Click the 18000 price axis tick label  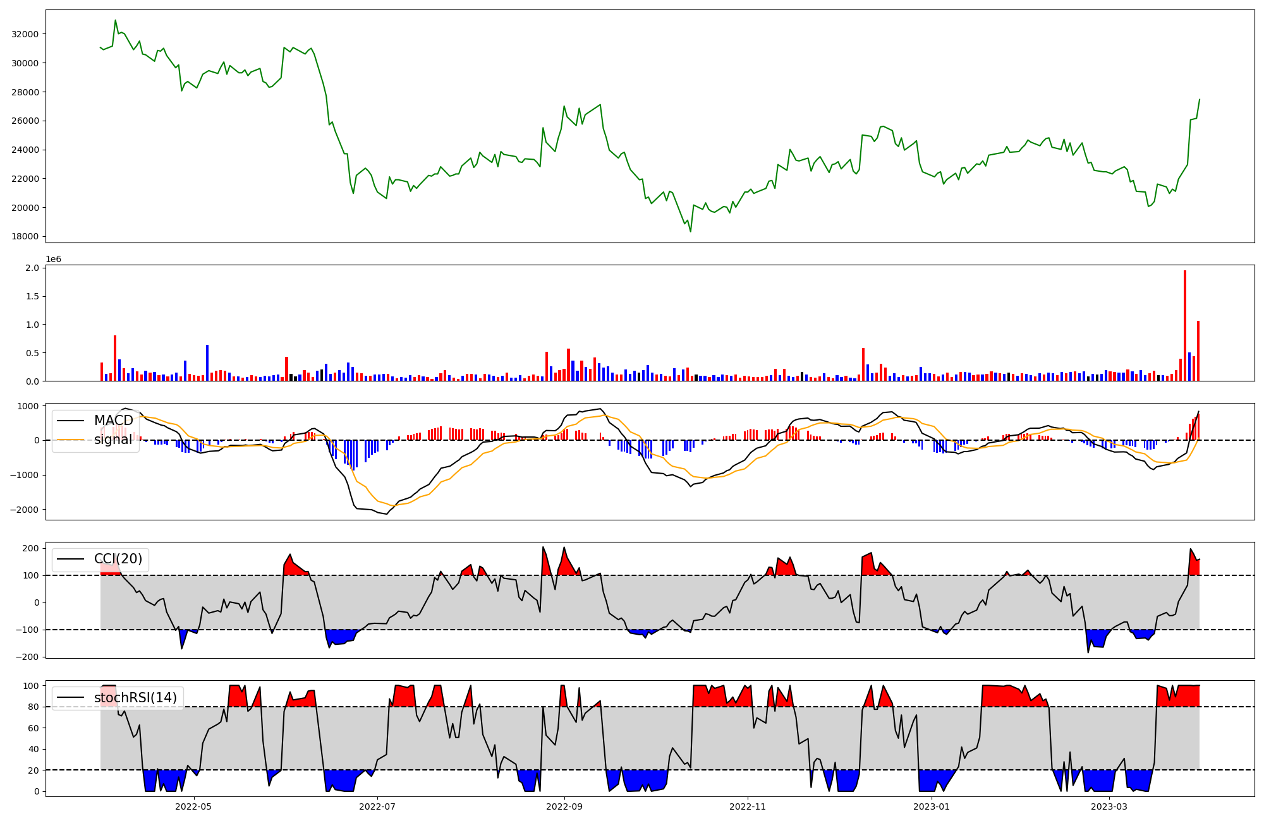(x=25, y=237)
